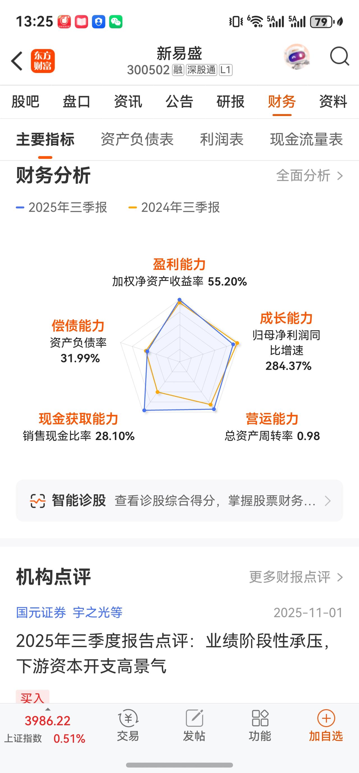Open the 交易 trade icon
This screenshot has height=773, width=359.
point(128,718)
